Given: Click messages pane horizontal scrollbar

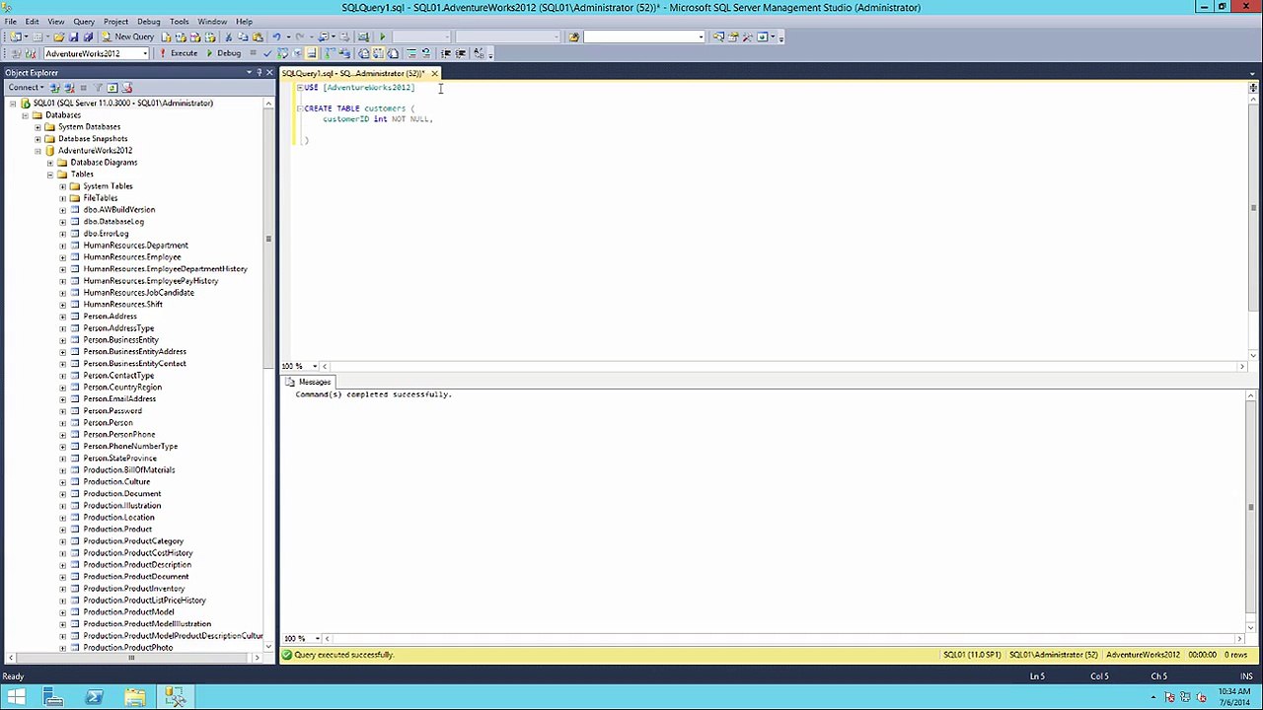Looking at the screenshot, I should coord(782,638).
